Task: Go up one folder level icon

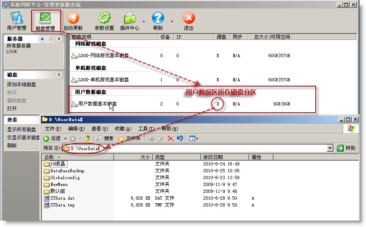Action: (x=88, y=138)
